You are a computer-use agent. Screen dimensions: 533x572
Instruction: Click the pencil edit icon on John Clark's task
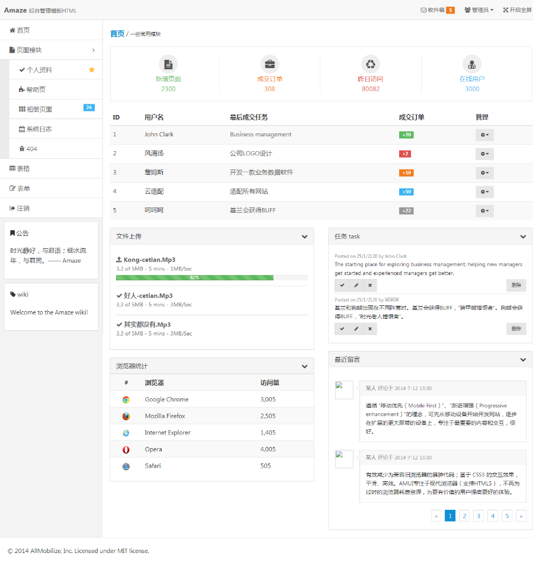[356, 285]
